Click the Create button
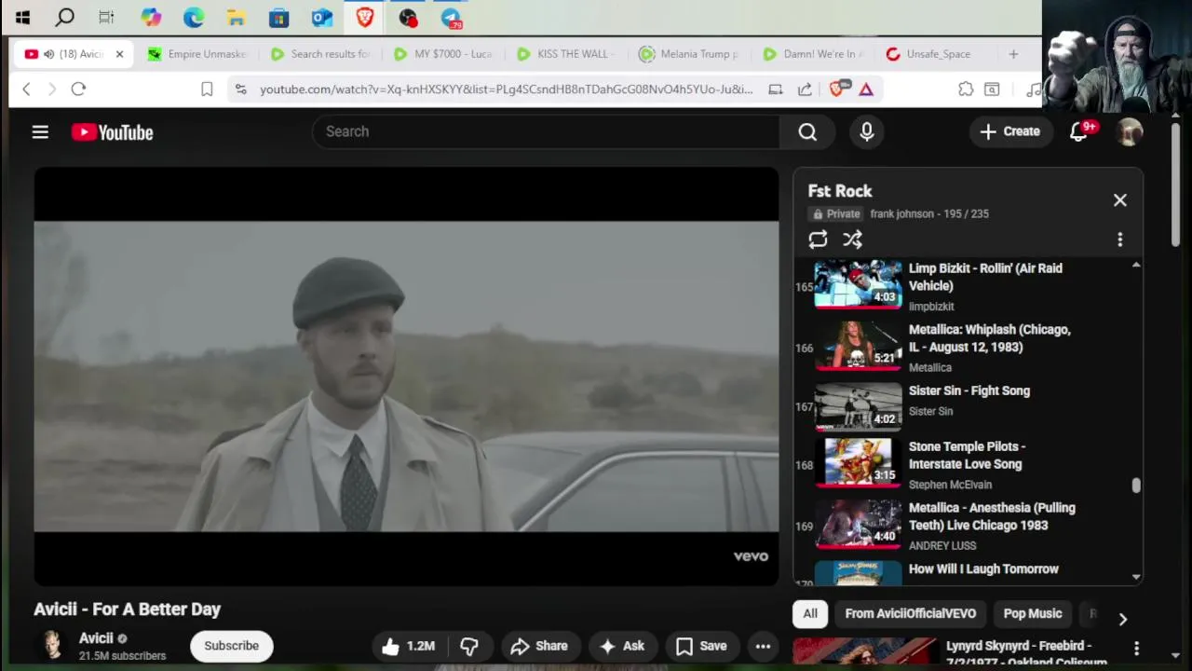Image resolution: width=1192 pixels, height=671 pixels. pyautogui.click(x=1009, y=131)
